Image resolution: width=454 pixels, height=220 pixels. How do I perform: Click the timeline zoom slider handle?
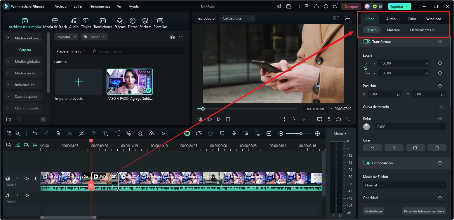click(x=301, y=133)
